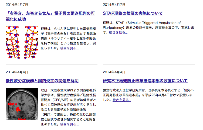Click the 2014年4月4日 date above the chronic fatigue article
This screenshot has width=203, height=130.
(x=17, y=72)
